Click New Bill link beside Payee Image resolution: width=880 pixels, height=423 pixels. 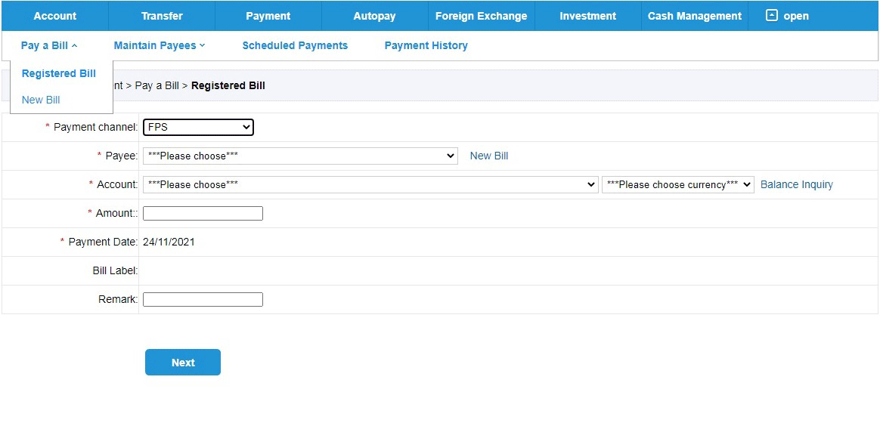489,156
